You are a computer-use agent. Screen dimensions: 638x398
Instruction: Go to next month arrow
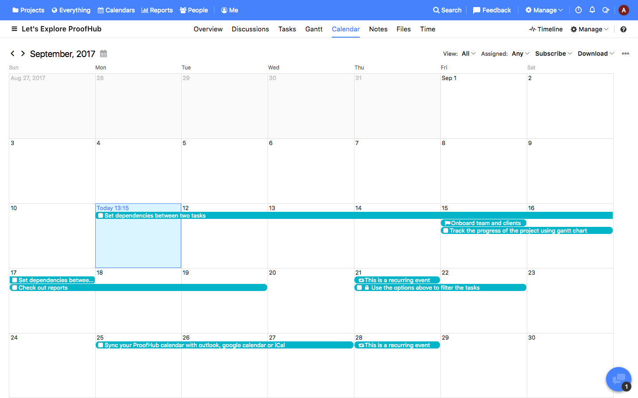(x=23, y=54)
